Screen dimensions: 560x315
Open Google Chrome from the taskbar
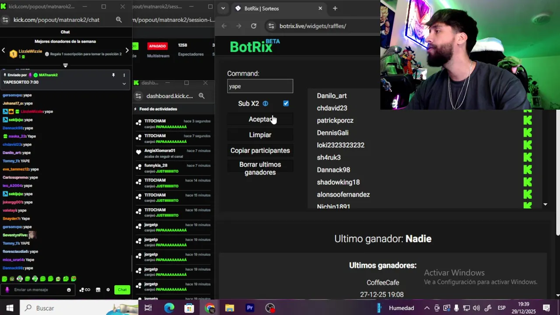[x=210, y=308]
